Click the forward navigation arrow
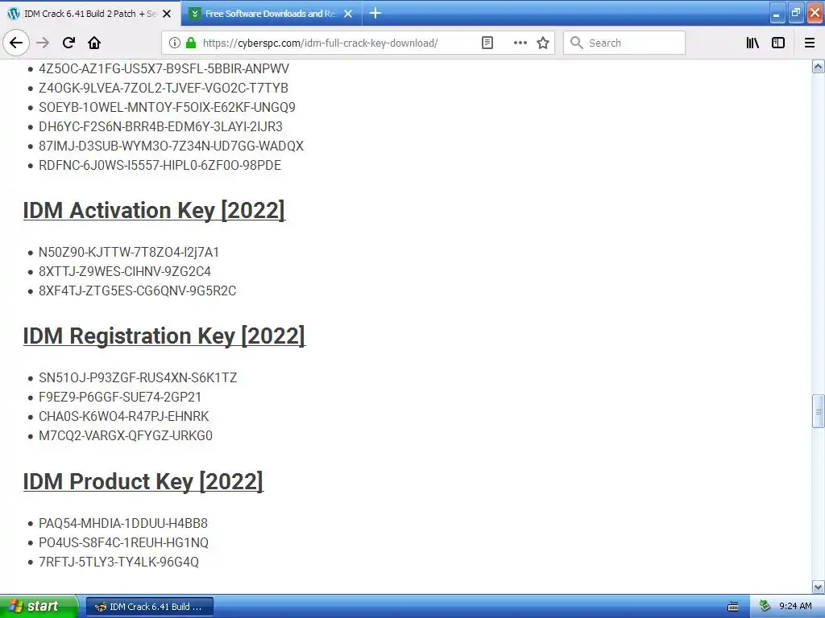This screenshot has width=825, height=618. pos(43,43)
